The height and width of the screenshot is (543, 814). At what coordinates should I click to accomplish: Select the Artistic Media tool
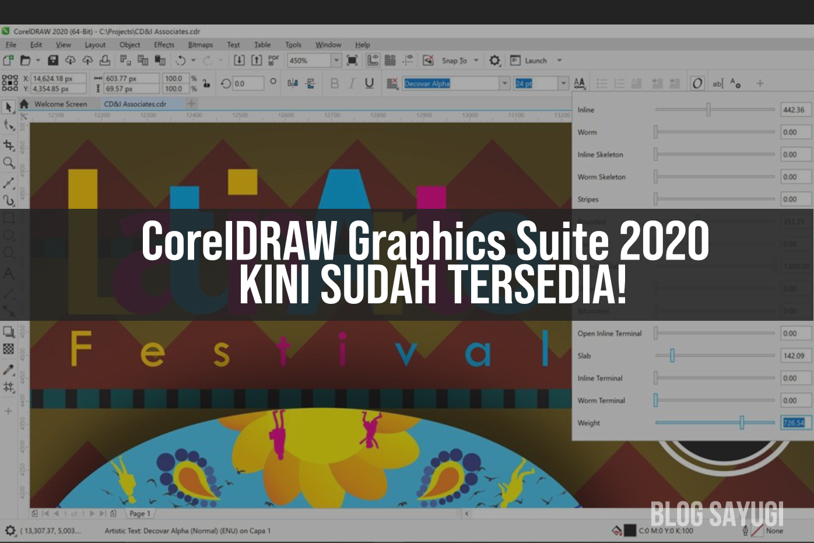coord(9,201)
